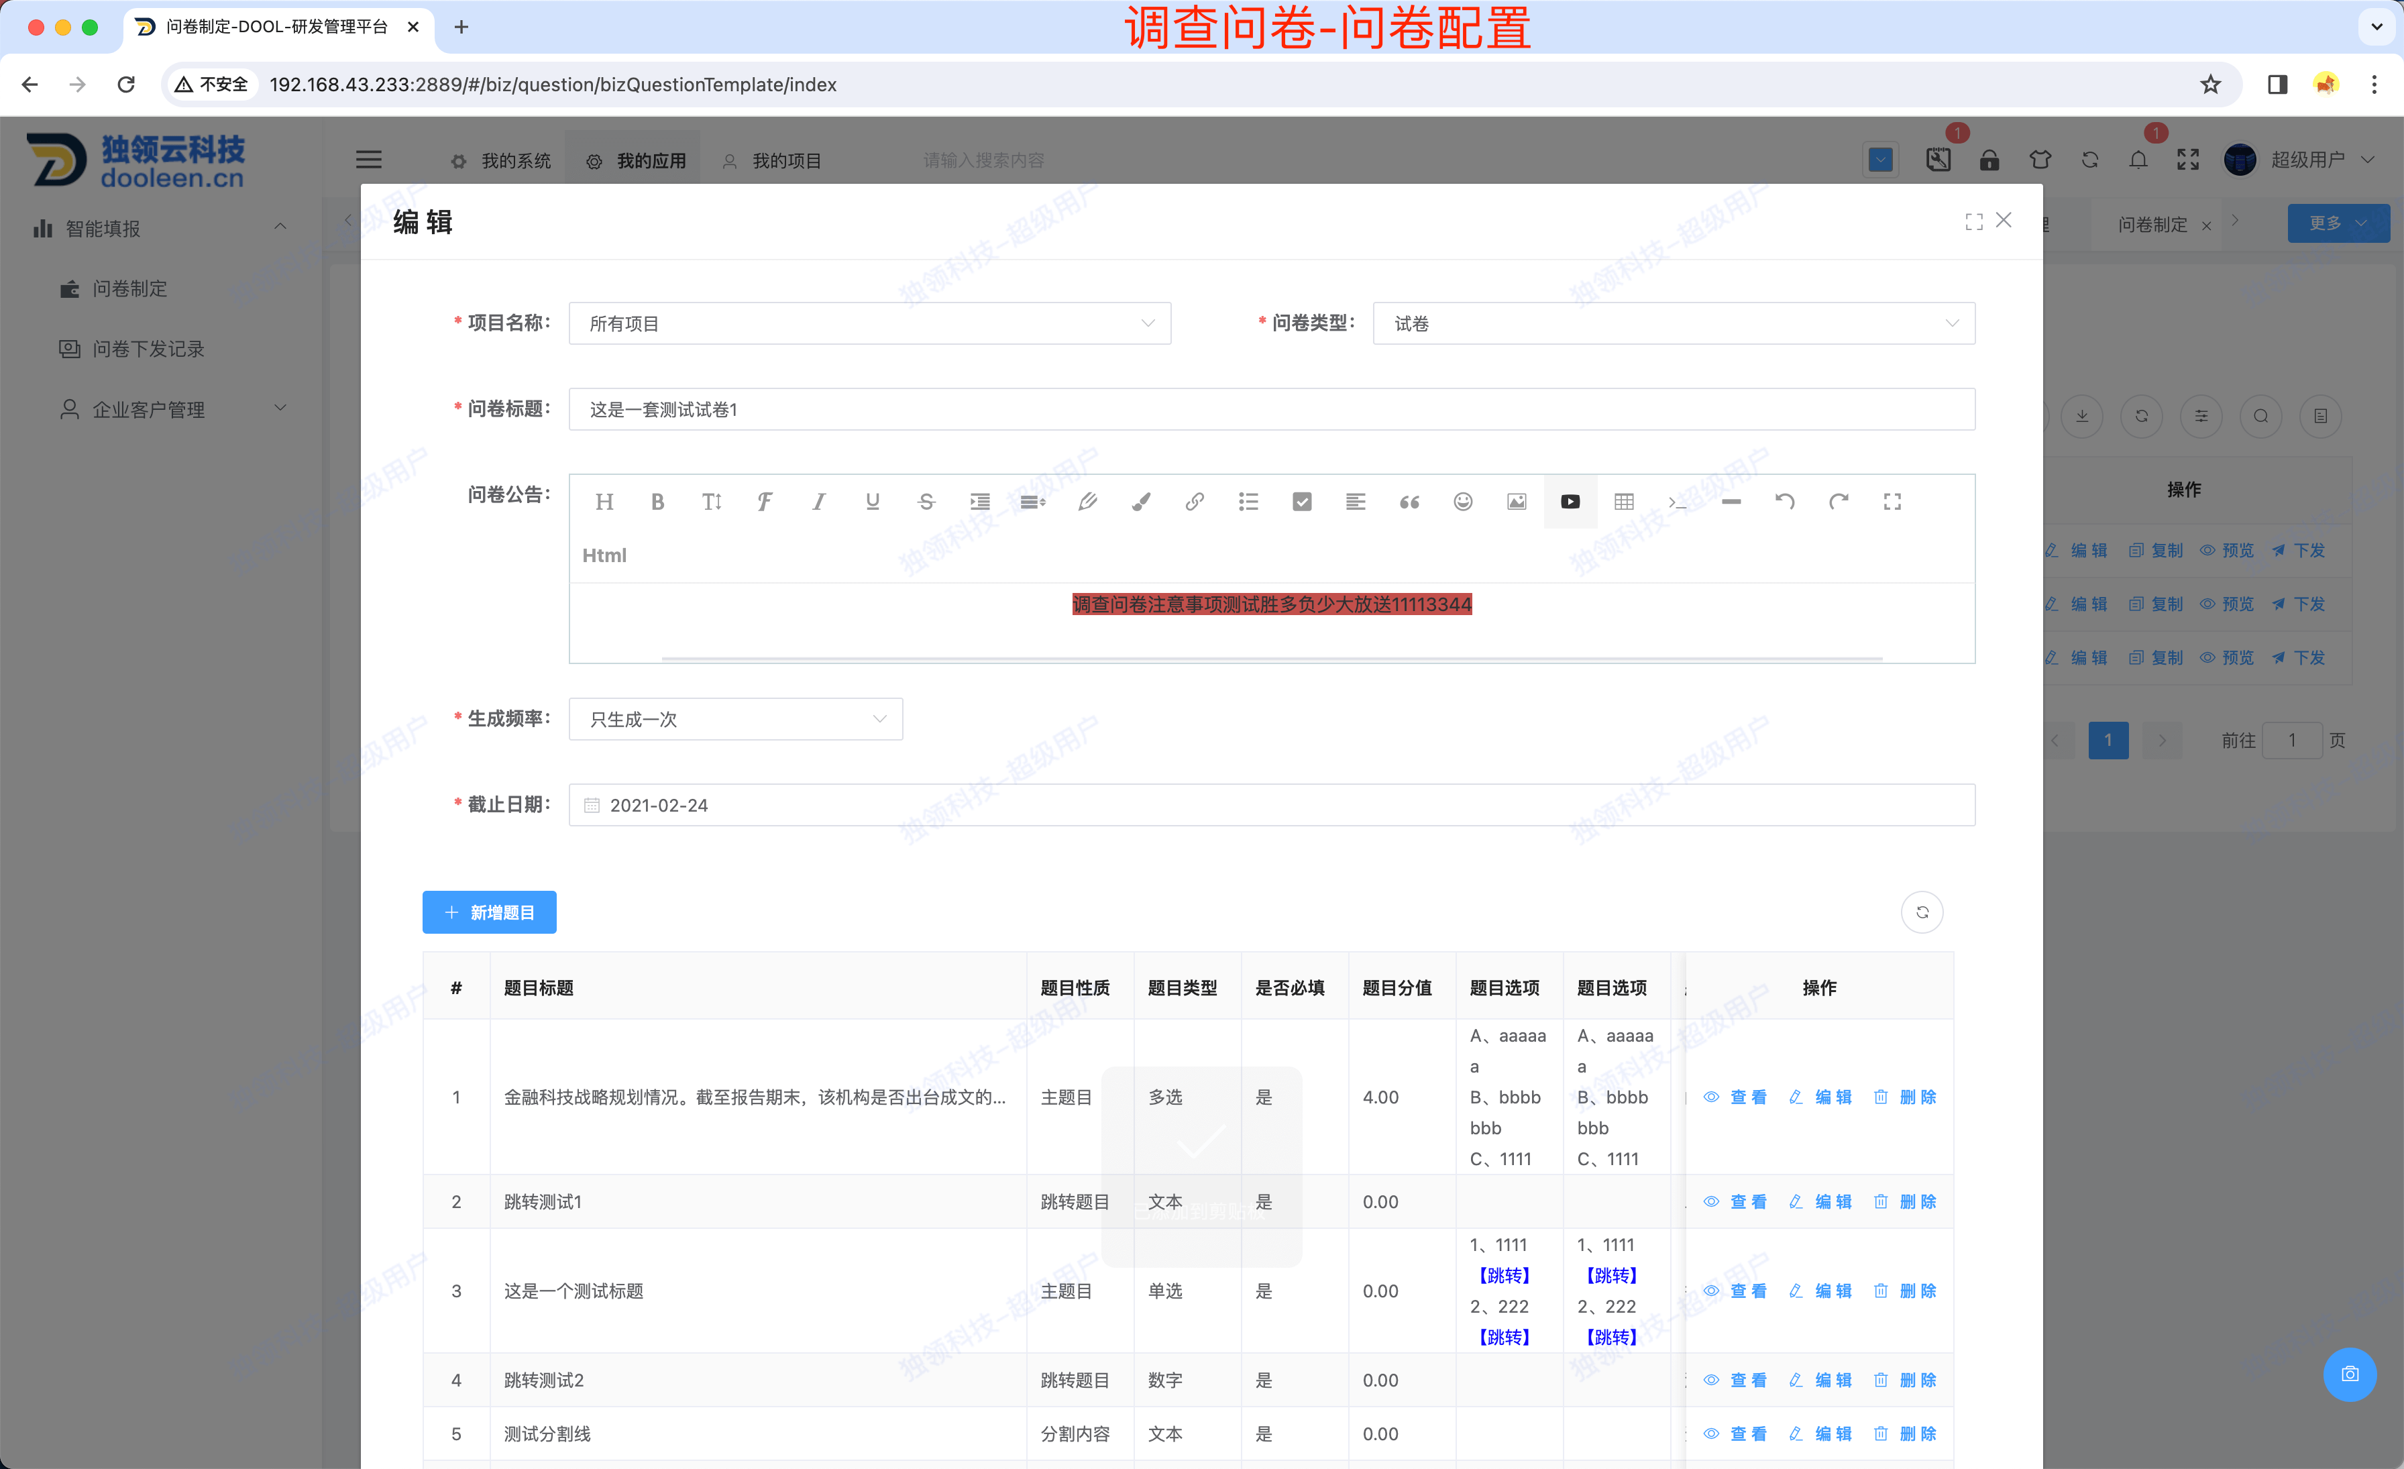Insert a video in editor

coord(1570,501)
